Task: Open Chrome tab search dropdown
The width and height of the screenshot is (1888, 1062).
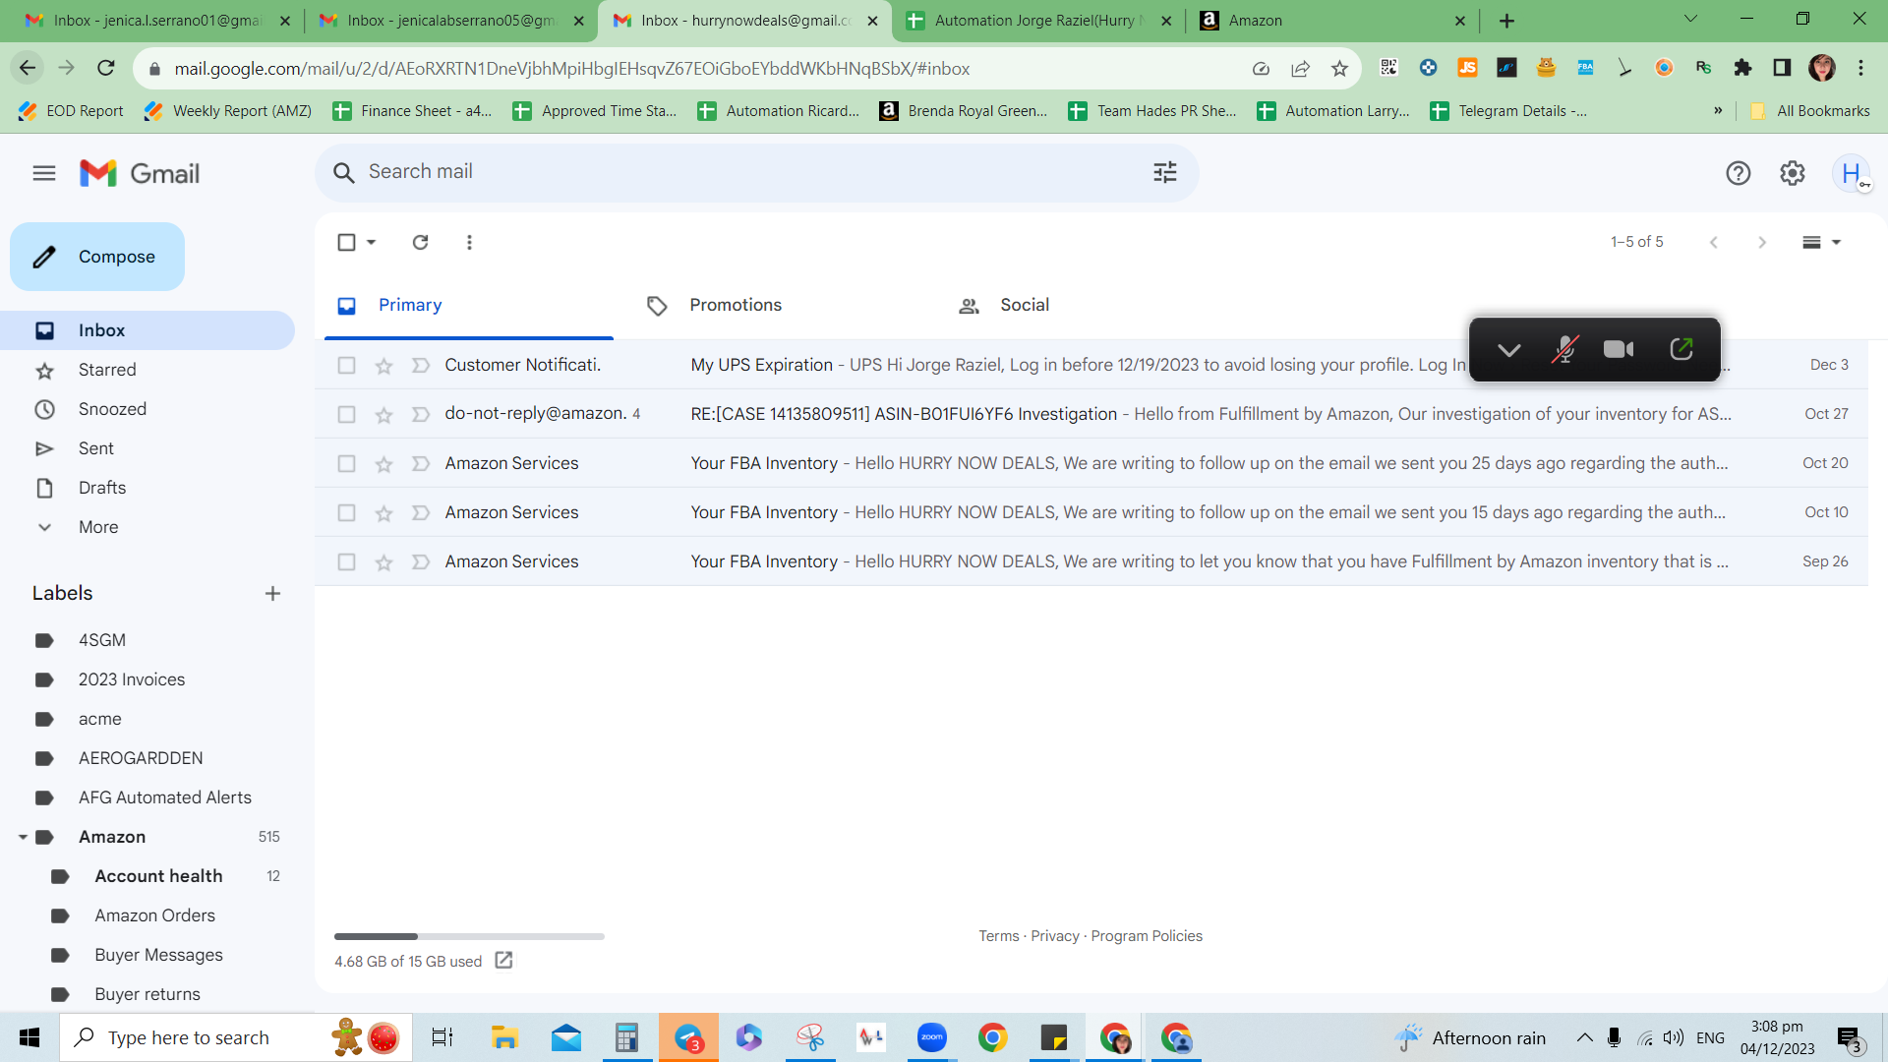Action: click(x=1690, y=19)
